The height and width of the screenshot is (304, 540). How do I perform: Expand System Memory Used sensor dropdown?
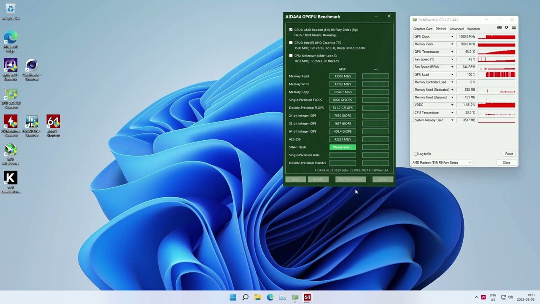click(452, 120)
